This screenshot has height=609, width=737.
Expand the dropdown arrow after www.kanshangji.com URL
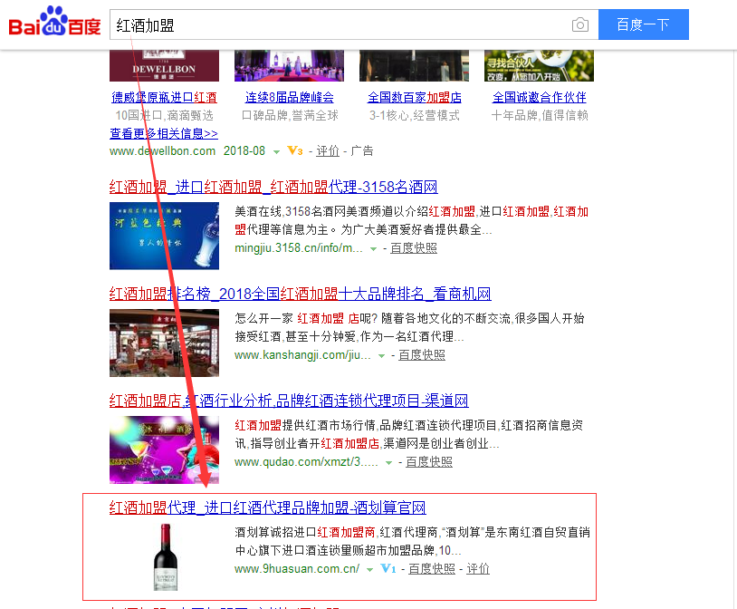tap(381, 356)
